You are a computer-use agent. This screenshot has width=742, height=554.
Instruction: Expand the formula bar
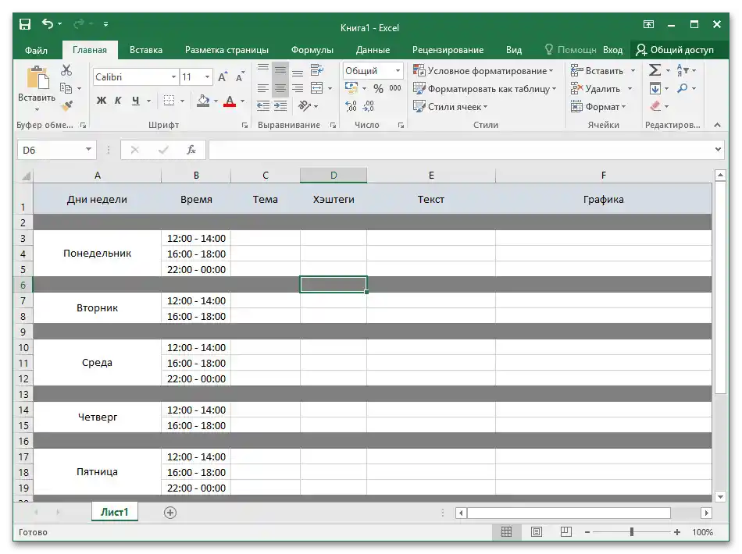(718, 149)
